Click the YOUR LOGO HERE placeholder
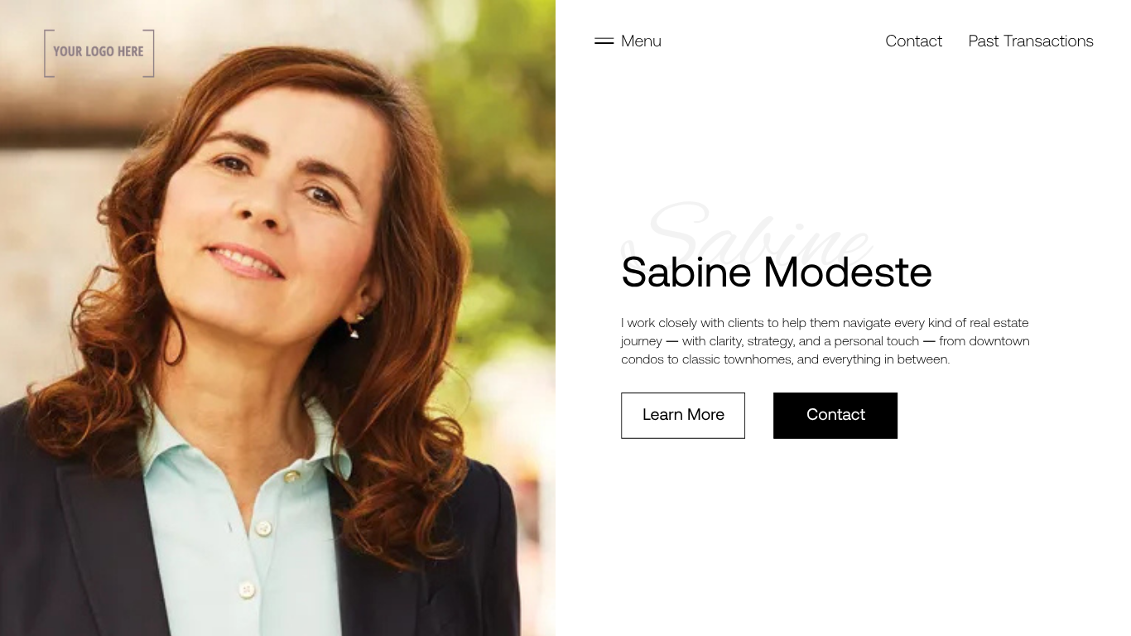The height and width of the screenshot is (636, 1131). tap(99, 53)
